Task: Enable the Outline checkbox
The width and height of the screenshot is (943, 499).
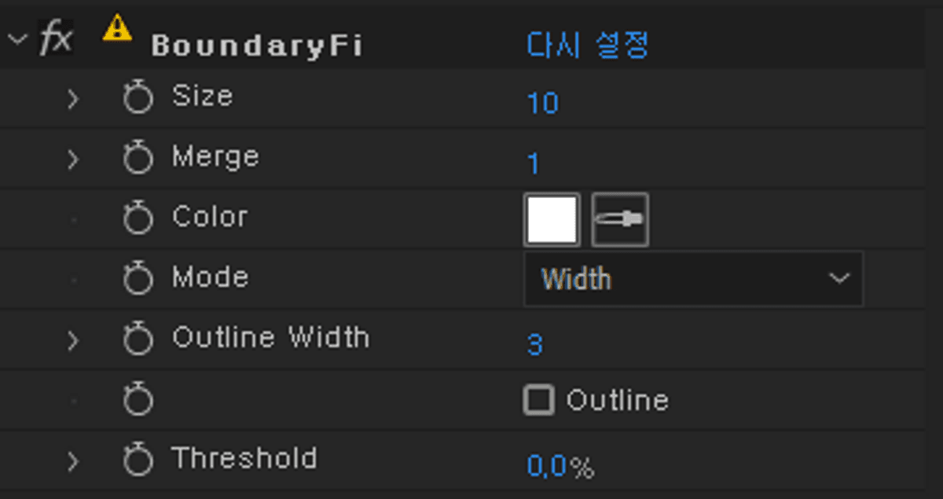Action: pos(538,401)
